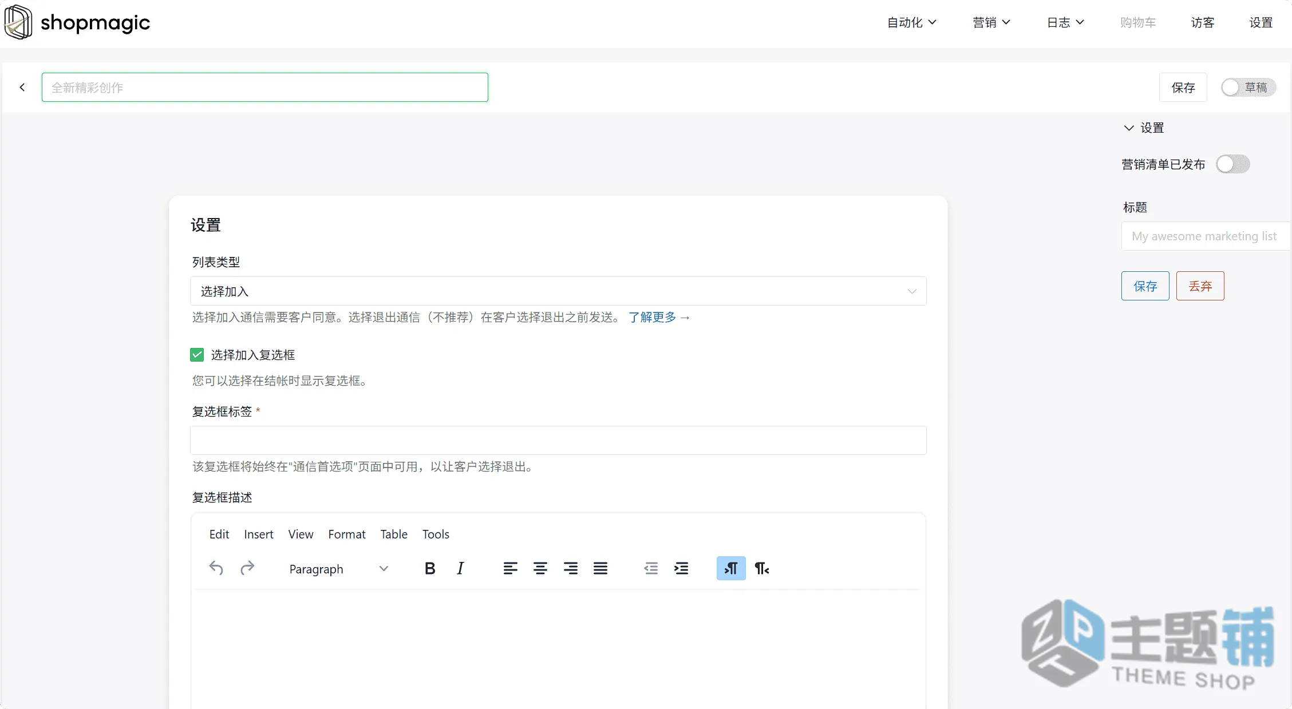Open the View menu in the editor
The height and width of the screenshot is (709, 1292).
(301, 534)
